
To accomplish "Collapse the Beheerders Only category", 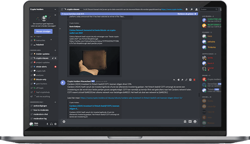I will pyautogui.click(x=37, y=102).
